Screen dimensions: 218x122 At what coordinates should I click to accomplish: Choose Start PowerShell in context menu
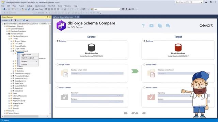(x=28, y=58)
